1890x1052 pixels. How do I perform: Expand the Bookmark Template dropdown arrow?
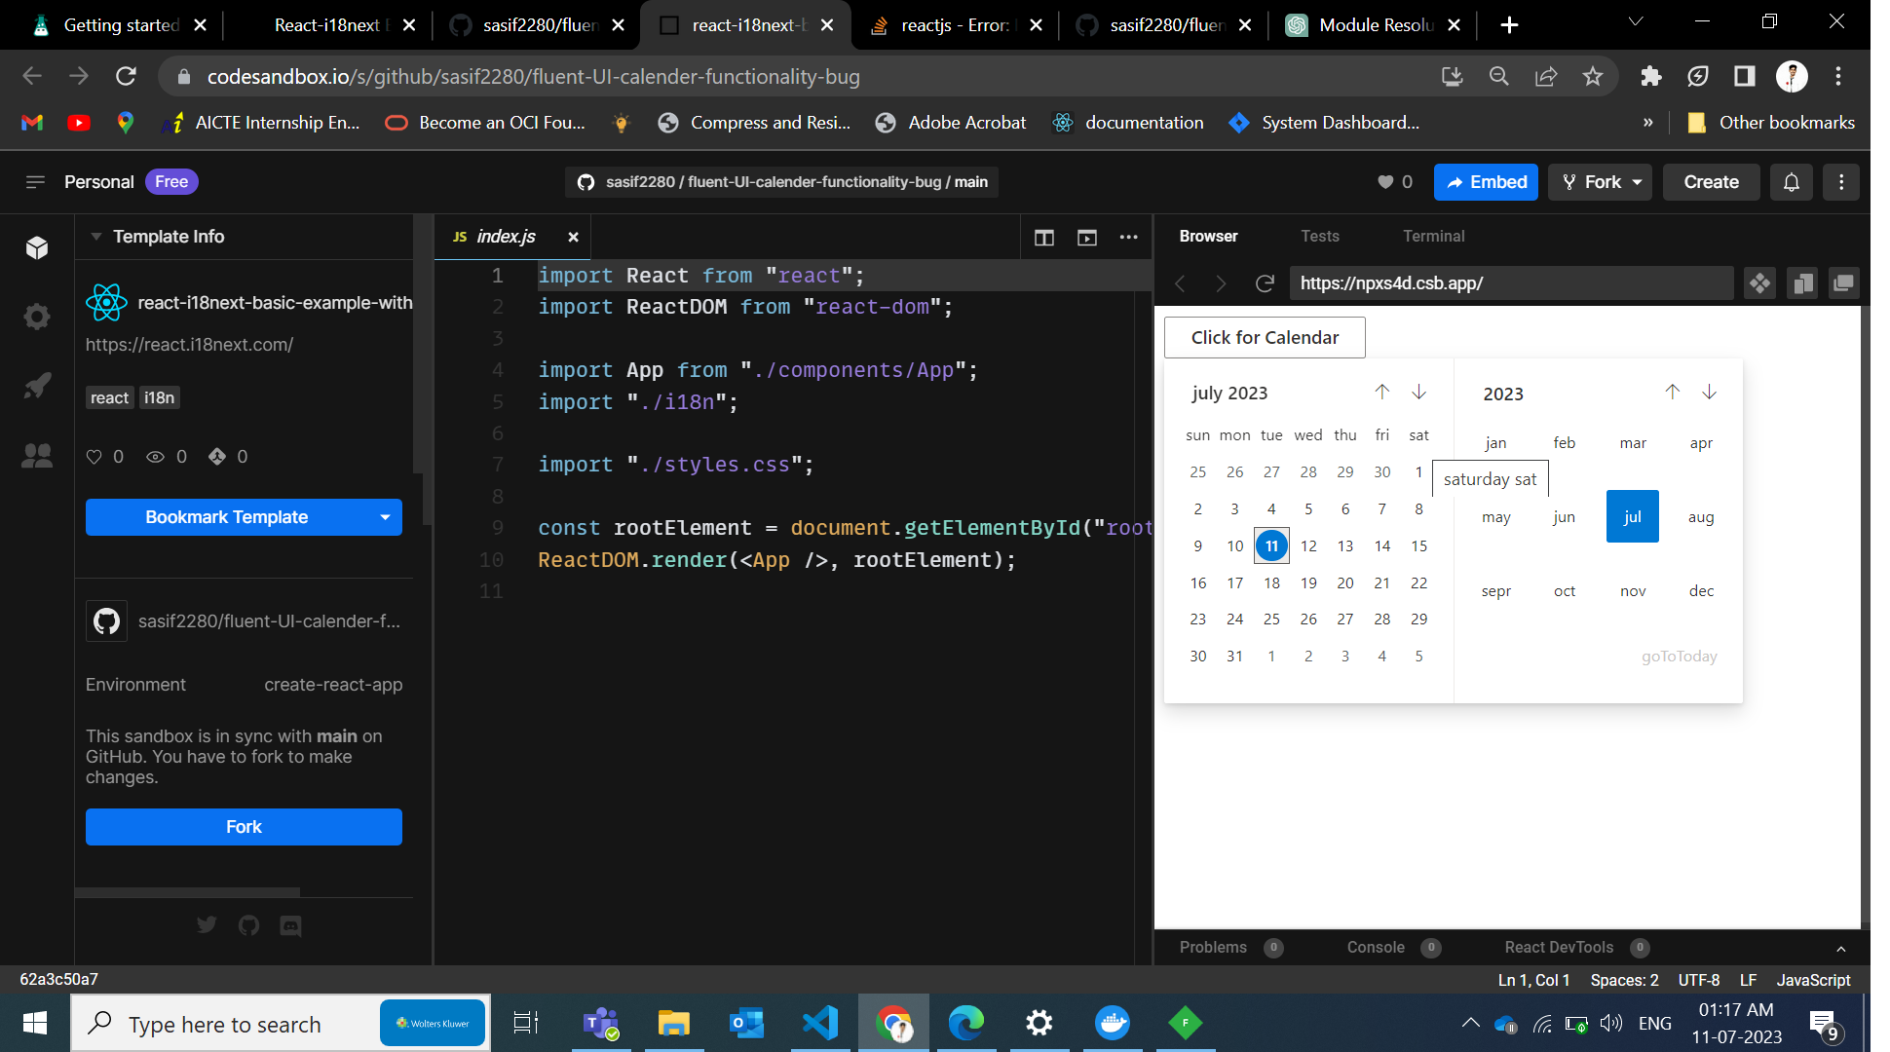pyautogui.click(x=384, y=517)
